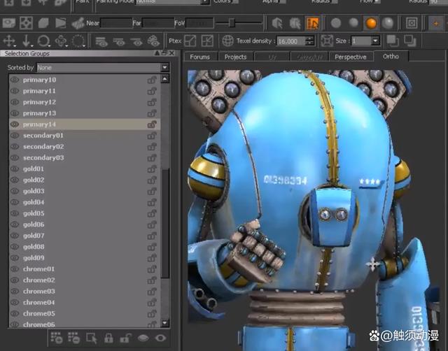Unlock all groups with open padlock
The height and width of the screenshot is (351, 448).
point(126,338)
